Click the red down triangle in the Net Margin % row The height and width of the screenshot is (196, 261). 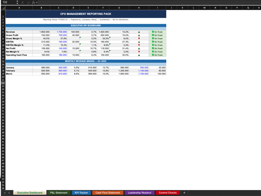coord(139,52)
